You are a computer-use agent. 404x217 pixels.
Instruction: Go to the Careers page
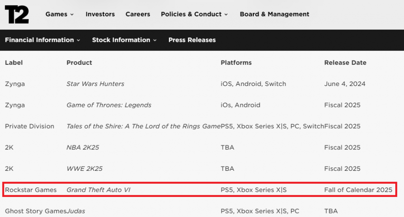click(x=138, y=14)
